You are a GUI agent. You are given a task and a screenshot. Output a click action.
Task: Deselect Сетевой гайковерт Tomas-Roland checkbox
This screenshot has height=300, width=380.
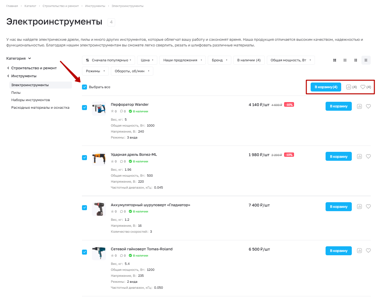tap(84, 252)
